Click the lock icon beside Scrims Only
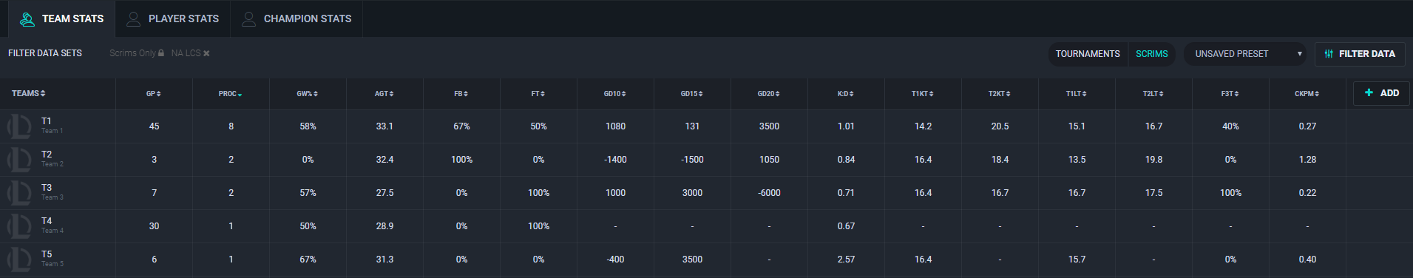 tap(161, 53)
